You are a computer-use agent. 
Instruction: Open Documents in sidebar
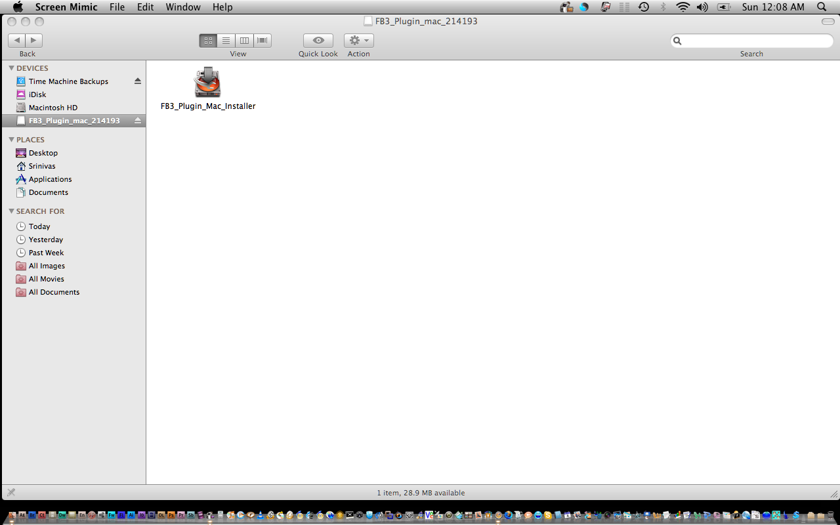(x=48, y=192)
